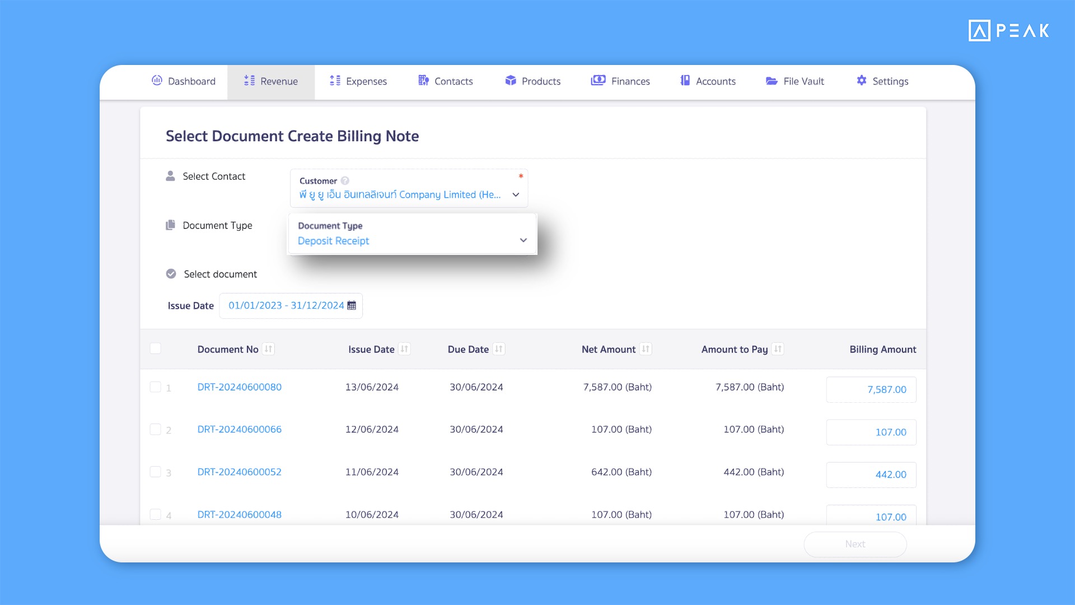Open document link DRT-20240600066
Screen dimensions: 1075x605
[239, 429]
